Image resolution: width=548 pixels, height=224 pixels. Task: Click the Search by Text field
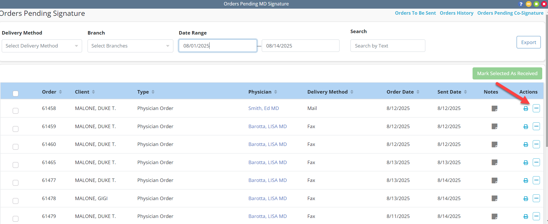[387, 46]
